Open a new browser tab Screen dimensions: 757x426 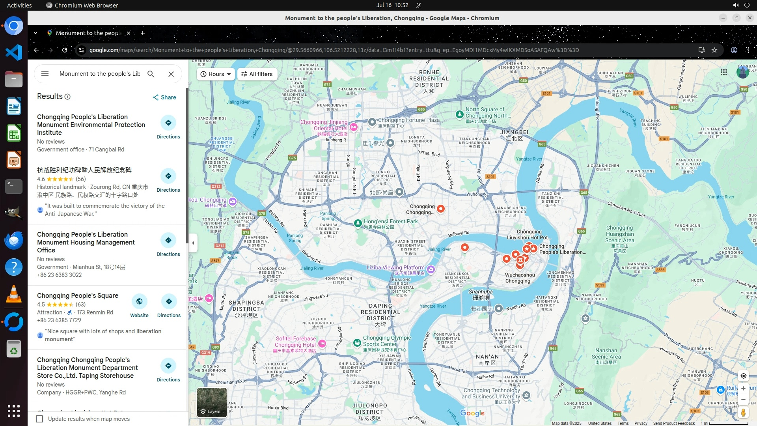coord(143,33)
